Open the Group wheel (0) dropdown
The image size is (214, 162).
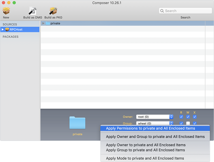tap(171, 123)
